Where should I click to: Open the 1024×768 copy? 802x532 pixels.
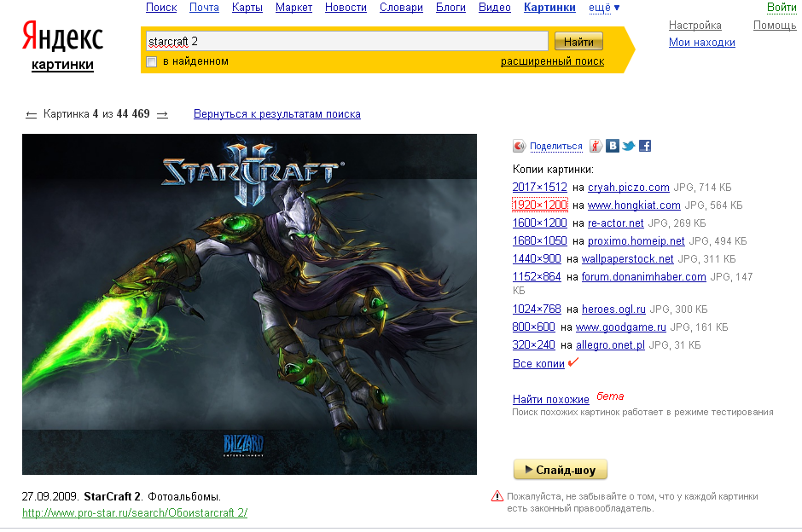pos(537,309)
